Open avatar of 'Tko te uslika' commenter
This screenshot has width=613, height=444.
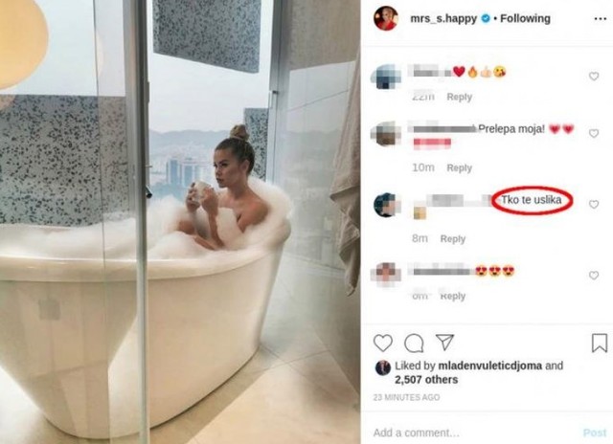(x=387, y=205)
